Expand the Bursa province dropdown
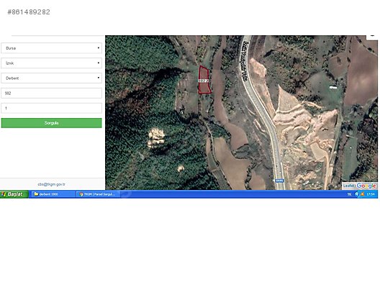380x285 pixels. [51, 48]
